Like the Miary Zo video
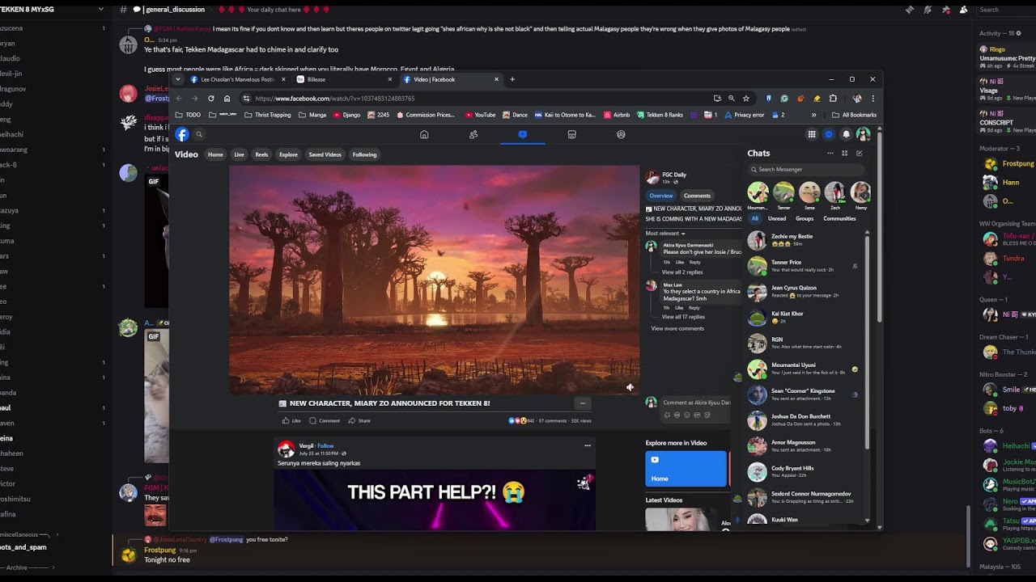Screen dimensions: 1036x582 tap(291, 421)
